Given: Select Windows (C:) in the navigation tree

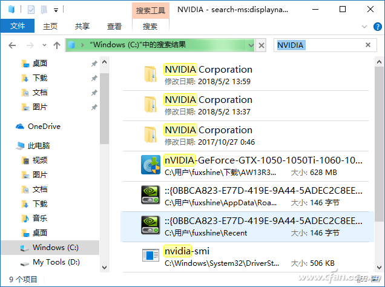Looking at the screenshot, I should point(56,247).
